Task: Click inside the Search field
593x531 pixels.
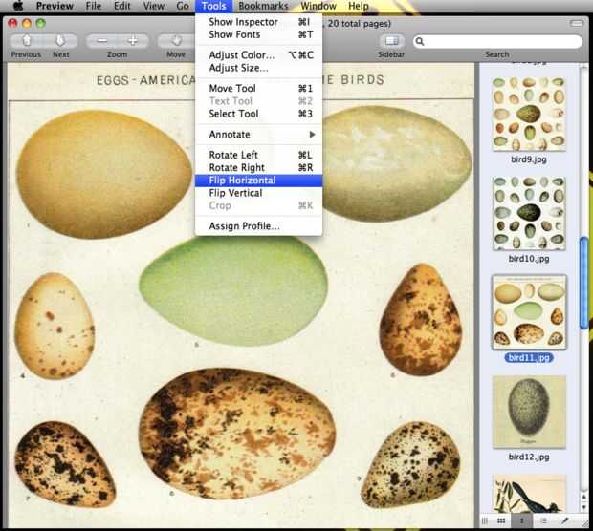Action: tap(497, 41)
